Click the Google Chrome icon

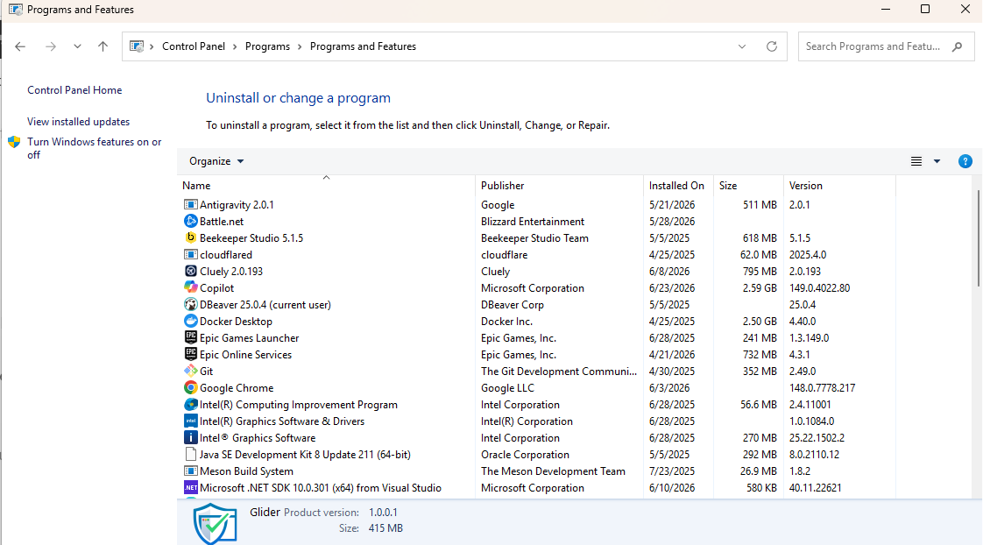[x=191, y=387]
